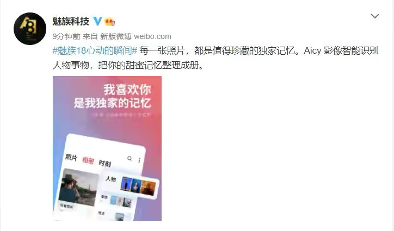Click the orange portrait thumbnail in 人物 row
The height and width of the screenshot is (231, 394).
click(x=149, y=188)
